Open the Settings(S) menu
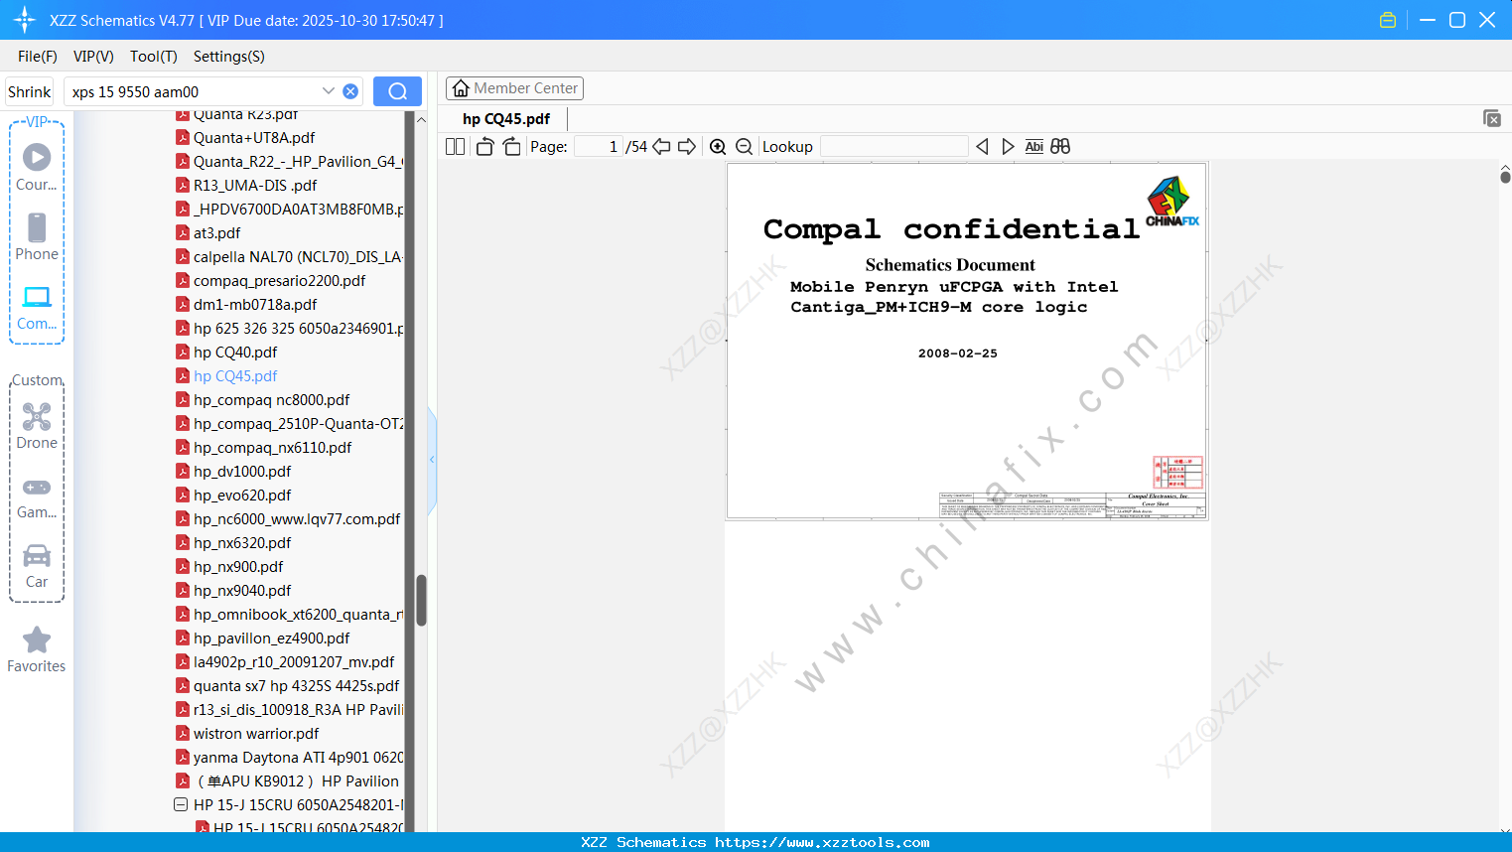Viewport: 1512px width, 852px height. [x=229, y=57]
